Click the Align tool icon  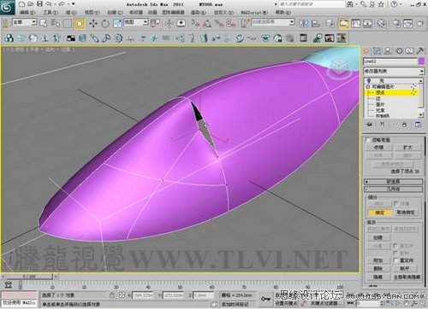click(316, 23)
